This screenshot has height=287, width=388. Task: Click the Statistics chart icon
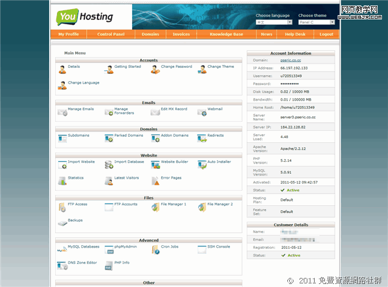(62, 180)
